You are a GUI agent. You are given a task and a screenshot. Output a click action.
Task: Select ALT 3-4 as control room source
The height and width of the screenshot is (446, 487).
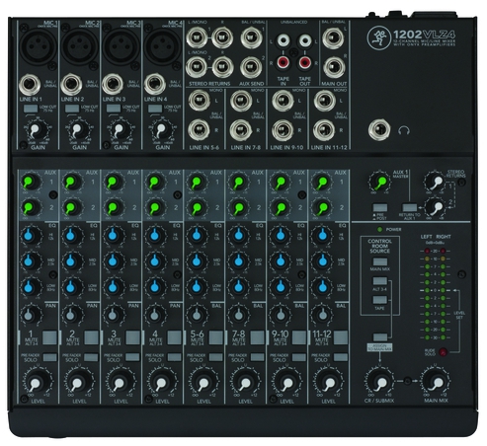click(x=379, y=281)
